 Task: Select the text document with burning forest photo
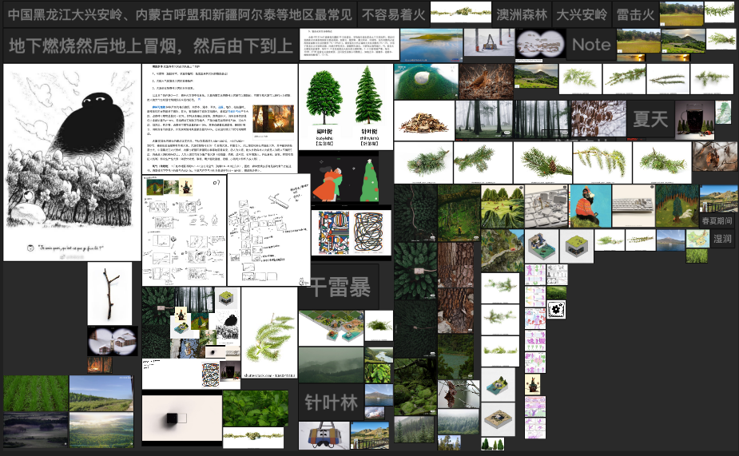tap(220, 119)
